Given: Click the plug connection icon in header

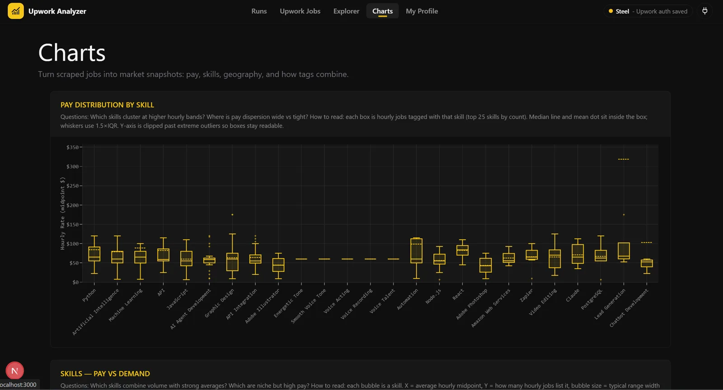Looking at the screenshot, I should pyautogui.click(x=705, y=11).
